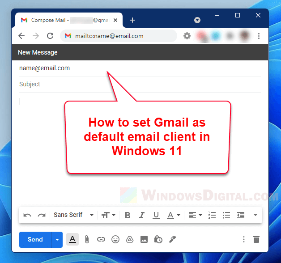
Task: Expand more formatting options arrow
Action: click(255, 215)
